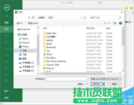The height and width of the screenshot is (105, 134).
Task: Click the file list vertical scrollbar thumb
Action: pyautogui.click(x=123, y=37)
